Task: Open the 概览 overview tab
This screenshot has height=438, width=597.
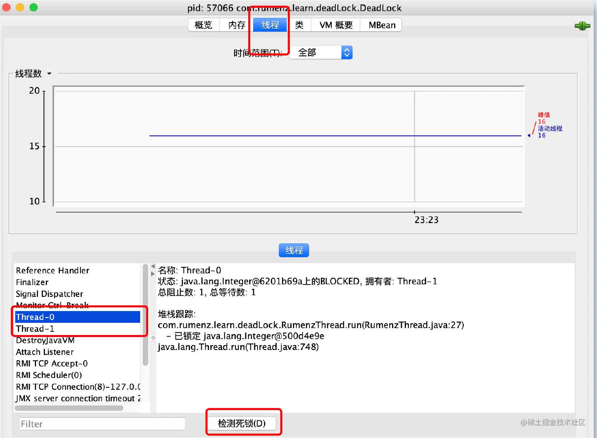Action: 203,25
